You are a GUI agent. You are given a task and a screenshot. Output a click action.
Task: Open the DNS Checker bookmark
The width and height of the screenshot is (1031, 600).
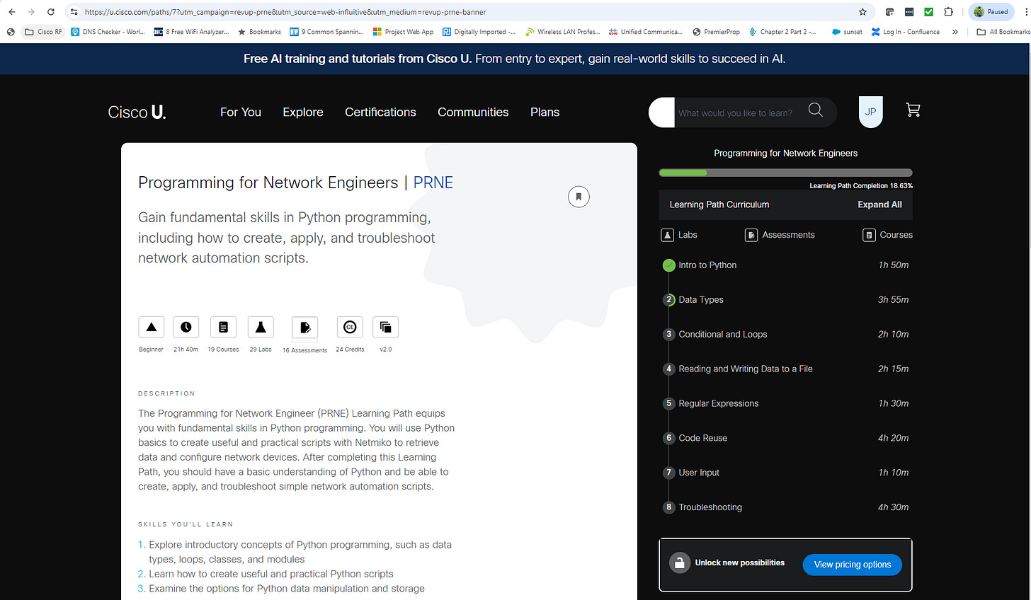click(108, 32)
